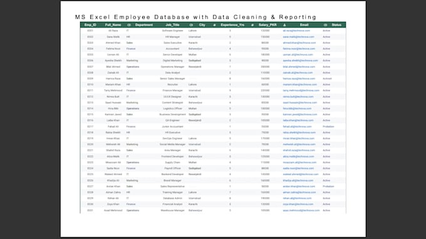
Task: Open the zoya.khan@technova.com email link
Action: 298,204
